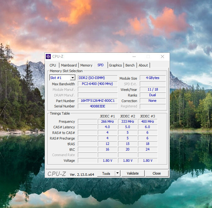This screenshot has height=208, width=212.
Task: Switch to the CPU tab
Action: pyautogui.click(x=53, y=65)
